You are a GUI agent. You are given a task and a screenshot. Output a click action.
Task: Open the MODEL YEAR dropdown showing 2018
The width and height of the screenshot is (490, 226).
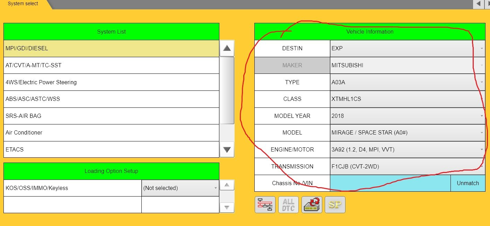pos(408,116)
